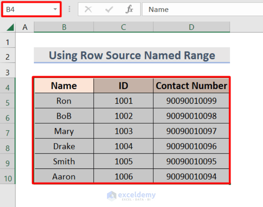Cancel the entry with the X icon

pyautogui.click(x=88, y=9)
